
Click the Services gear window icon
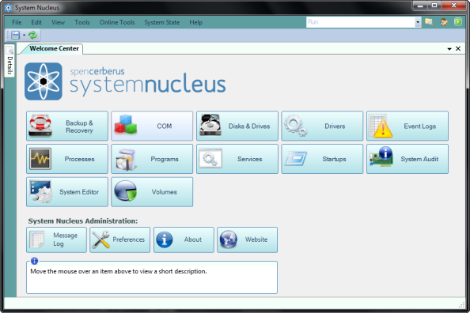click(x=210, y=158)
